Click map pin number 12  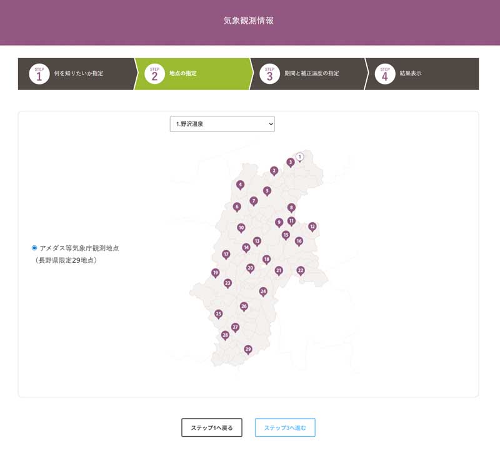pyautogui.click(x=312, y=227)
